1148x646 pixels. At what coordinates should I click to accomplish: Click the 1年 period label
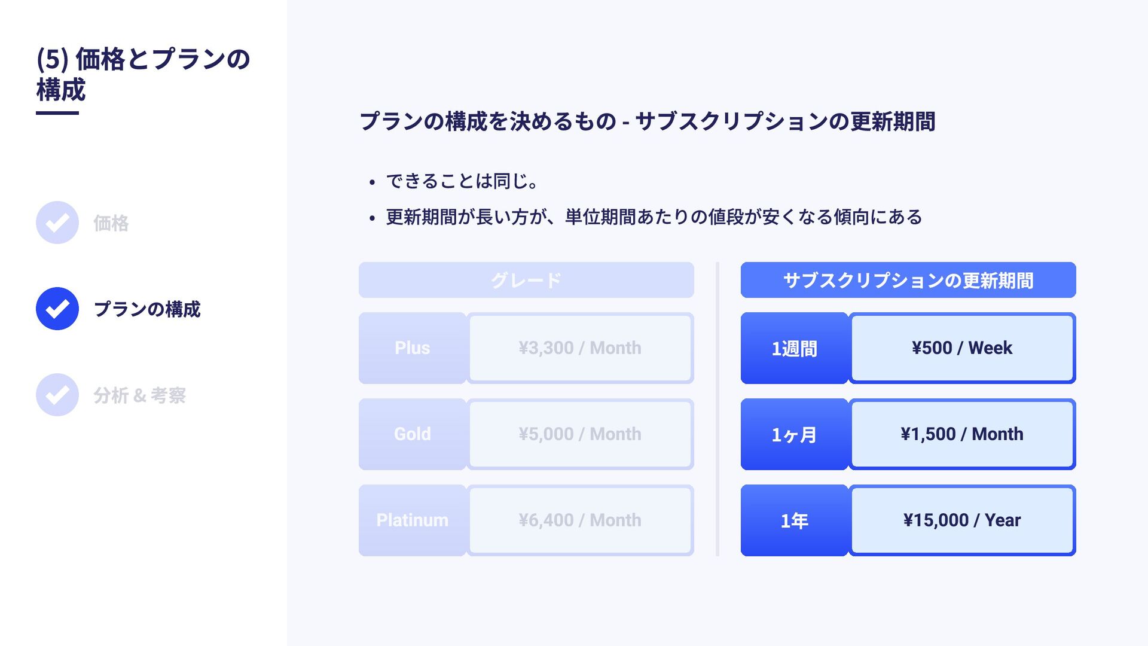point(795,520)
